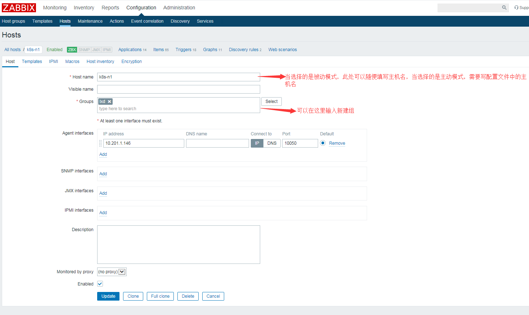Focus the Port field
The height and width of the screenshot is (315, 529).
(300, 143)
